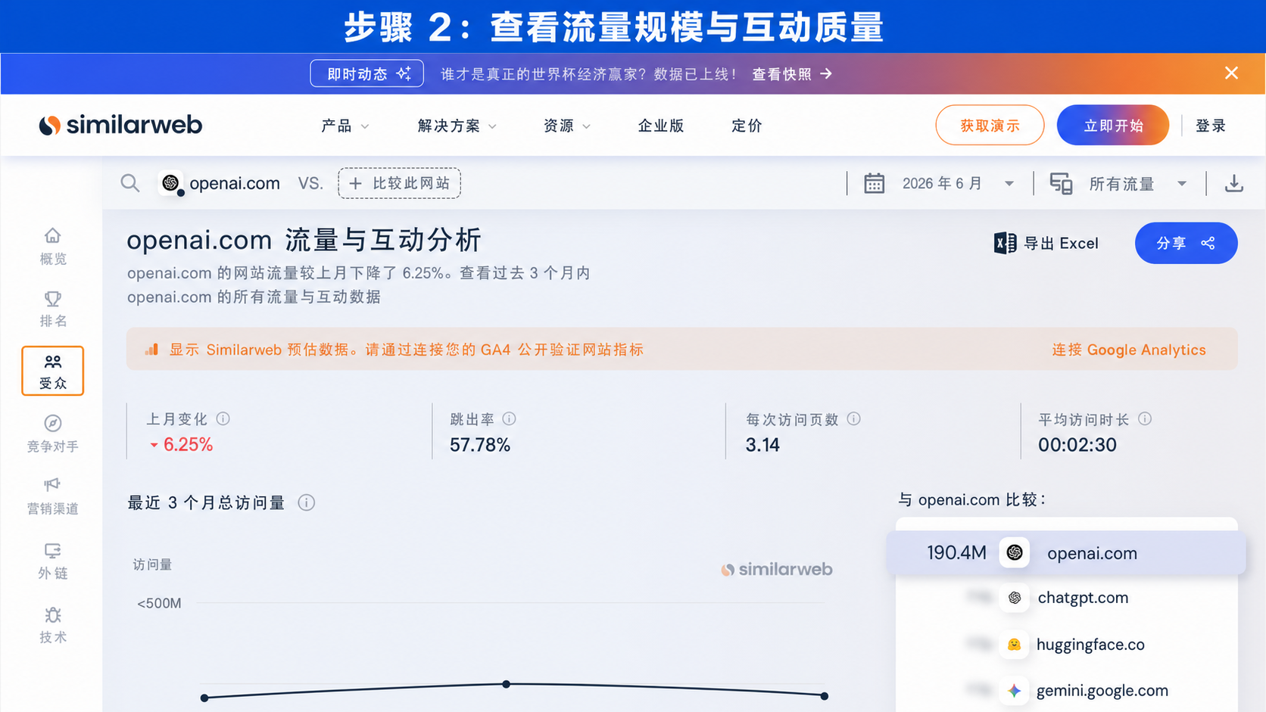Click the 3.14 pages per visit value
The width and height of the screenshot is (1266, 712).
click(762, 445)
